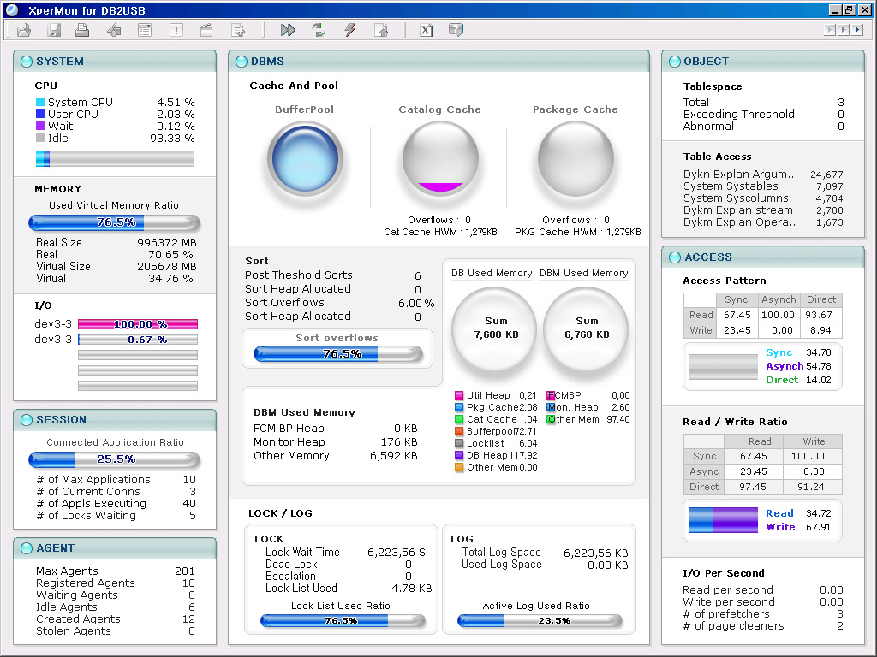Click the 'Lock Wait Time' label
The width and height of the screenshot is (877, 657).
coord(302,553)
